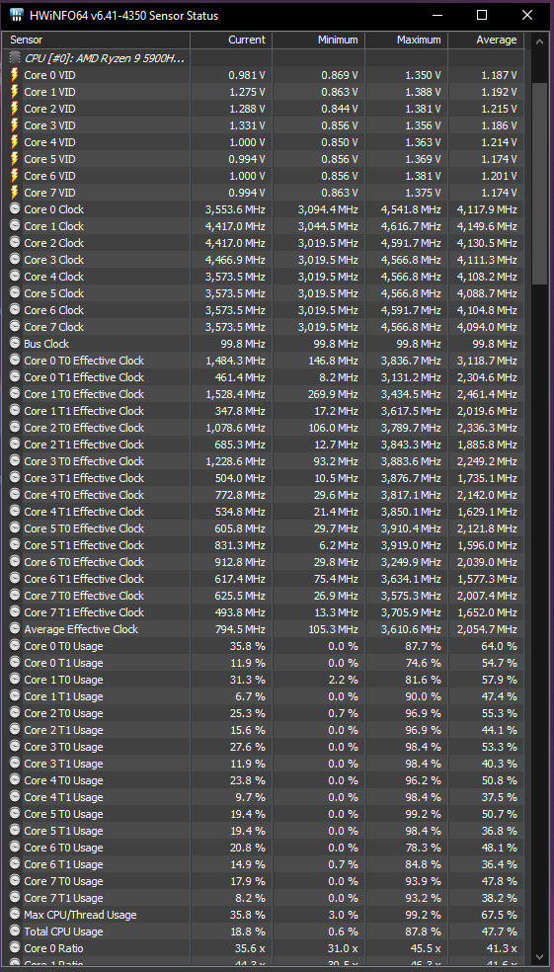554x972 pixels.
Task: Click Core 0 Clock average value 4,117.9 MHz
Action: [x=487, y=209]
